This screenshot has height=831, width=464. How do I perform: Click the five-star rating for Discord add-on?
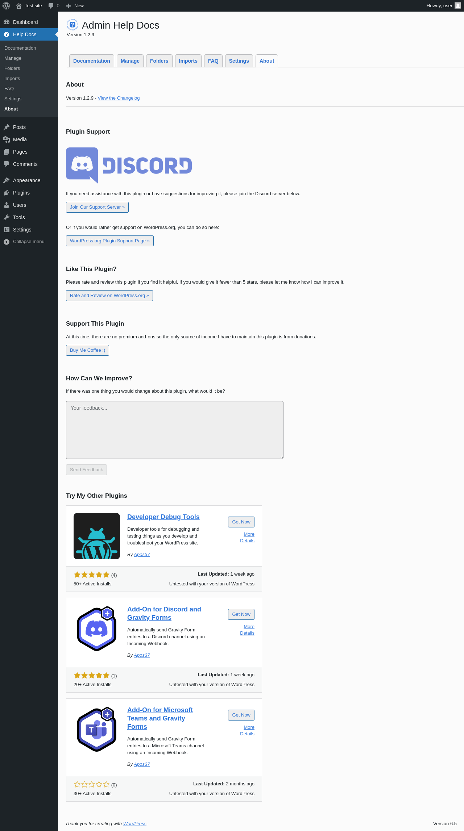click(x=92, y=676)
